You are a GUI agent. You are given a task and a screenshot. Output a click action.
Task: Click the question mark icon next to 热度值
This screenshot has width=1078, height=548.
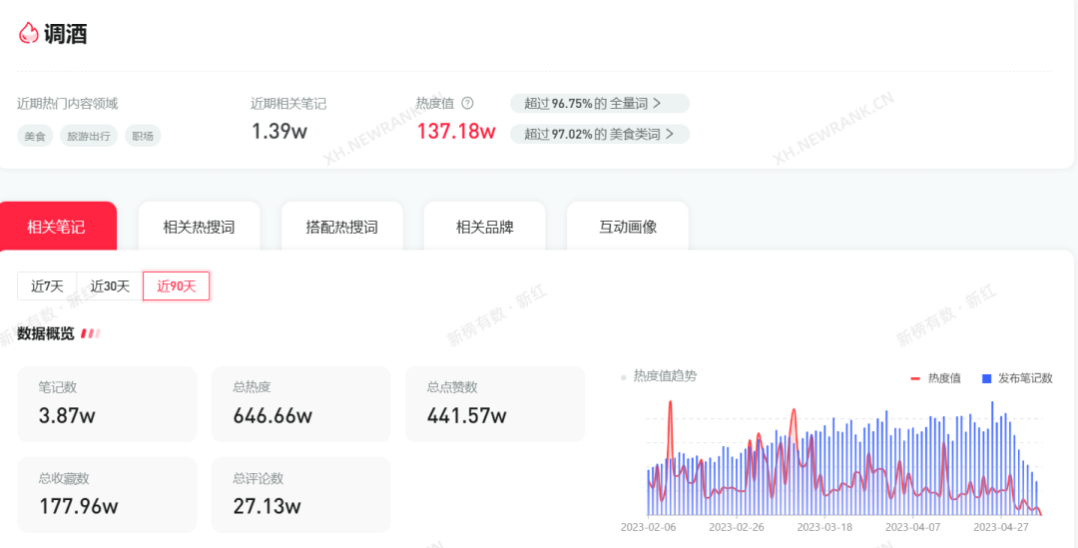coord(467,103)
